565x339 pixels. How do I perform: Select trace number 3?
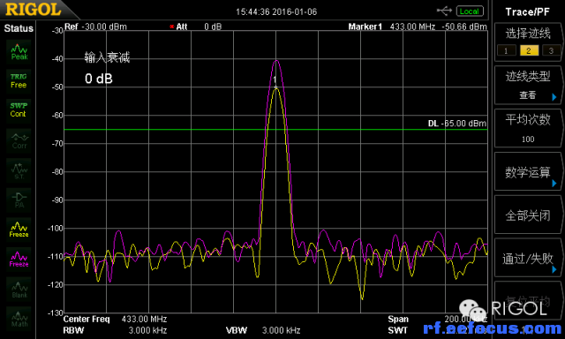point(551,51)
